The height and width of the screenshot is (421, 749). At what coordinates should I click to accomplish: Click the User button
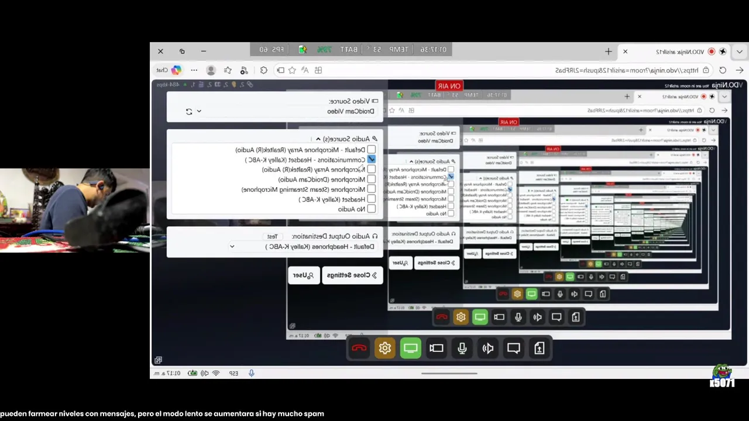(304, 275)
